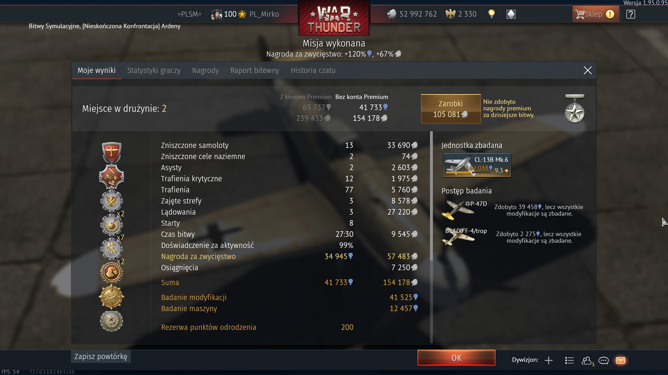Add squad member with plus icon
This screenshot has width=668, height=375.
[549, 360]
